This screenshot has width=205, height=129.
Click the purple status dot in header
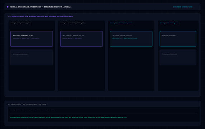click(8, 7)
